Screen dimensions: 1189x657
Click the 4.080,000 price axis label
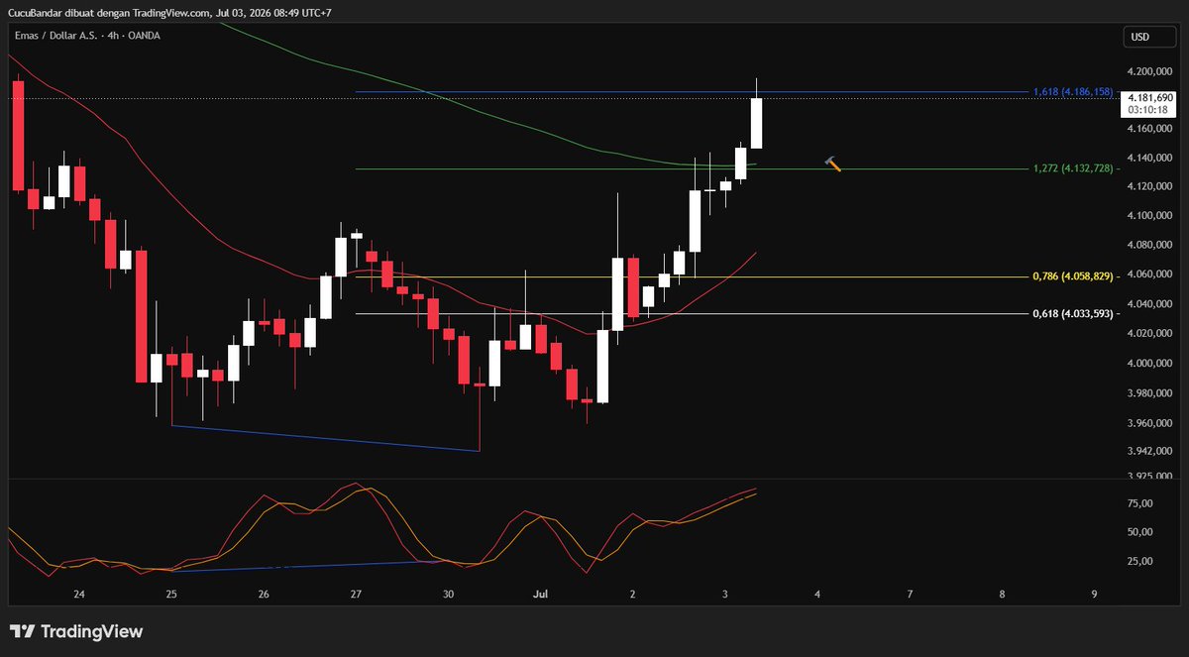(1149, 245)
